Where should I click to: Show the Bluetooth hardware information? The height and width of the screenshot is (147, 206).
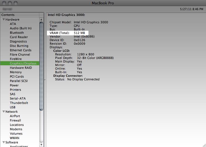(x=17, y=33)
